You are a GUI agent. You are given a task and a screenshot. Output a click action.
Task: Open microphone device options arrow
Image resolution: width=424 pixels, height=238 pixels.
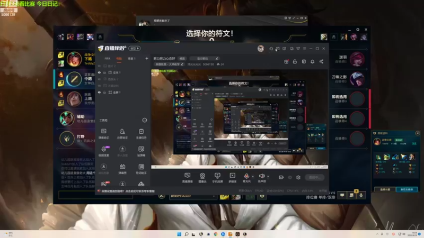253,177
